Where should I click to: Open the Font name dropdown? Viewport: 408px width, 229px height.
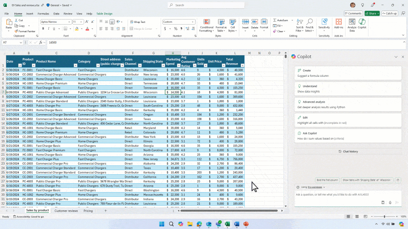pyautogui.click(x=69, y=22)
